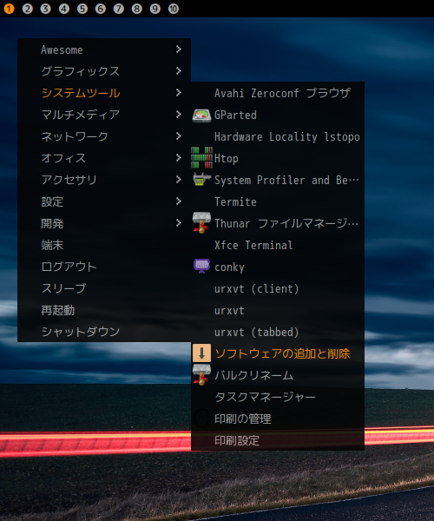Switch to workspace tag 4
The width and height of the screenshot is (434, 521).
click(64, 9)
